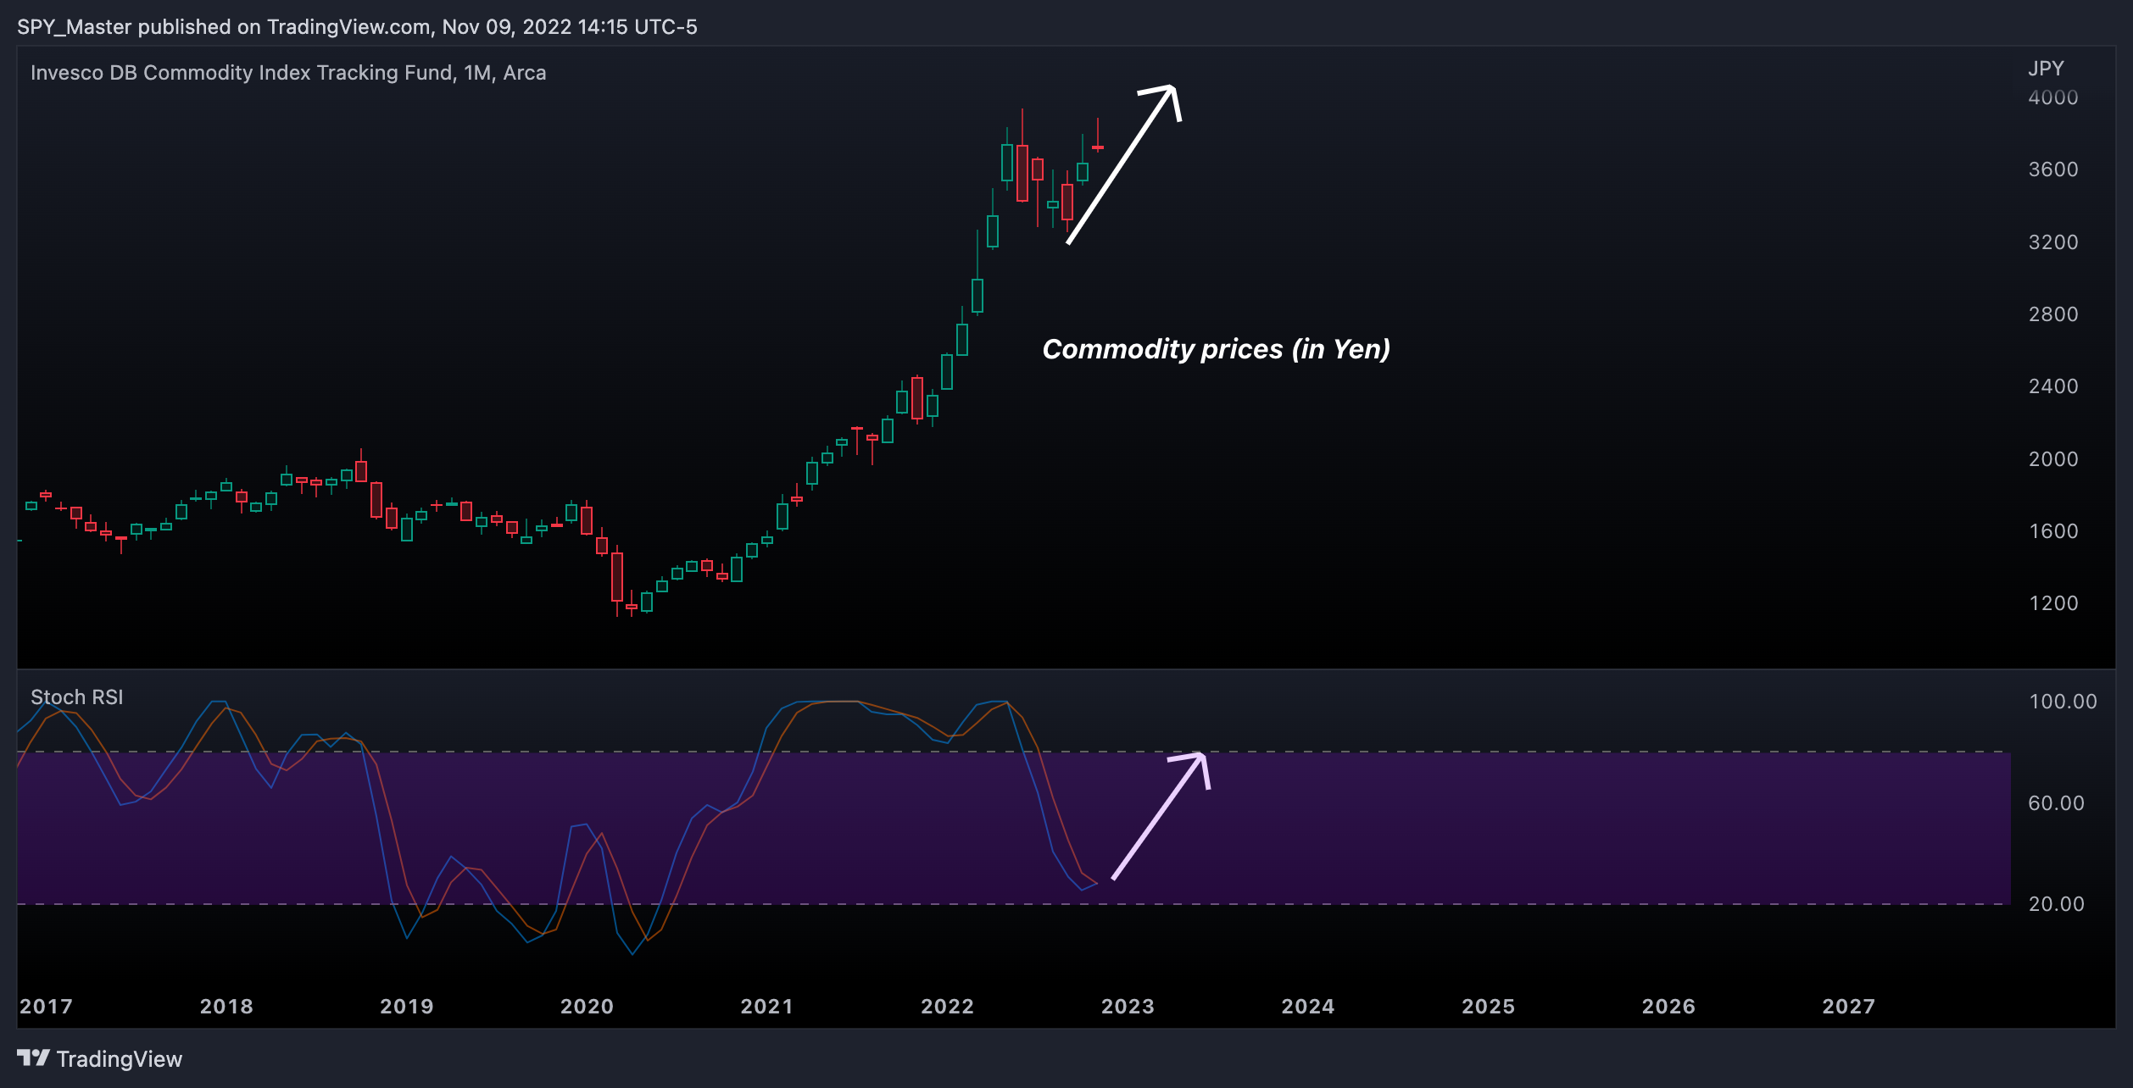Click the TradingView logo icon
The width and height of the screenshot is (2133, 1088).
(x=33, y=1058)
